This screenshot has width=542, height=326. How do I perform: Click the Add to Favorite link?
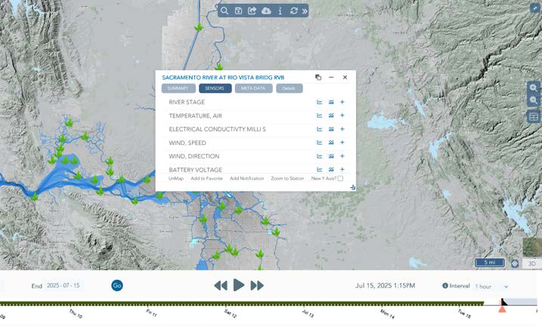pyautogui.click(x=206, y=179)
